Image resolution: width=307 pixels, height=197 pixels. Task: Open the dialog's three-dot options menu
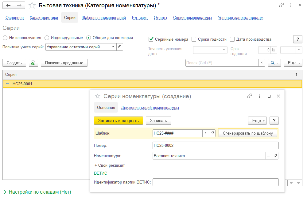point(259,96)
